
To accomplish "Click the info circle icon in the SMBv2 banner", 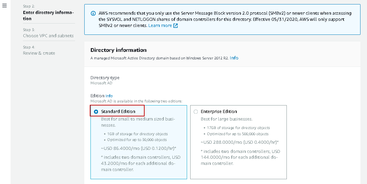I will pos(93,14).
